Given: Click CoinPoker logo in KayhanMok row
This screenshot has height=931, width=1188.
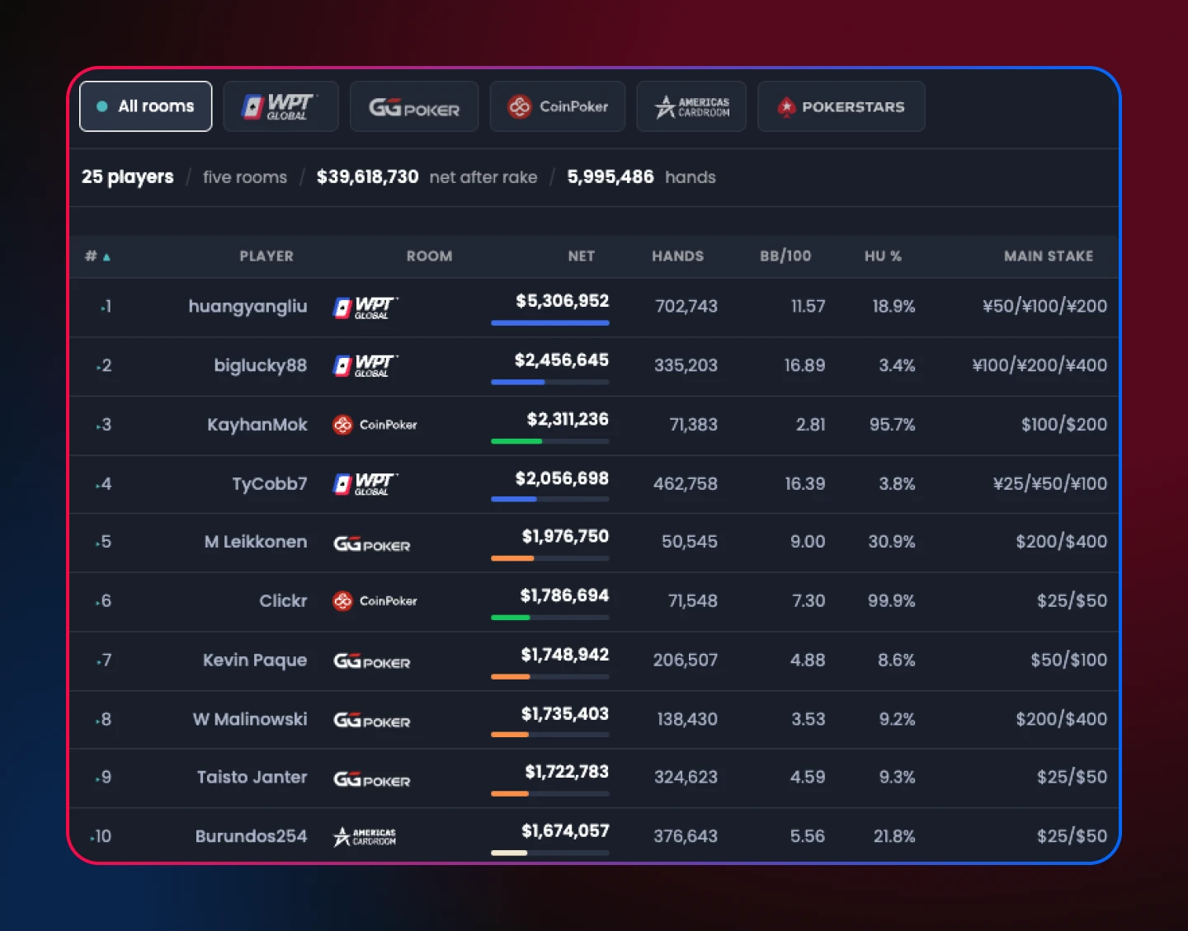Looking at the screenshot, I should pos(375,425).
